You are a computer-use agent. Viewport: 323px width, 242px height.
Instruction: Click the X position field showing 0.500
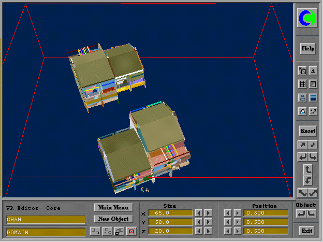pyautogui.click(x=266, y=212)
